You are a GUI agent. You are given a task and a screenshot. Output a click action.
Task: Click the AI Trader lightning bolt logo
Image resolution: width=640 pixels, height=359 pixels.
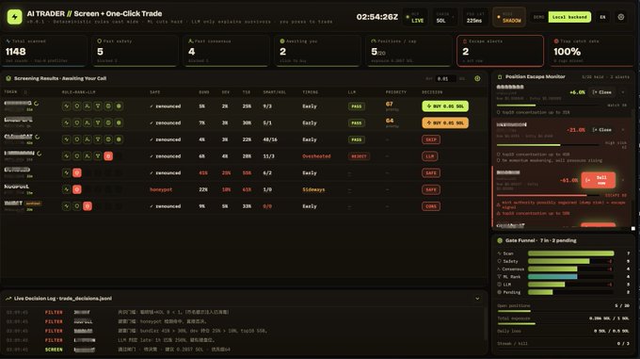click(14, 17)
